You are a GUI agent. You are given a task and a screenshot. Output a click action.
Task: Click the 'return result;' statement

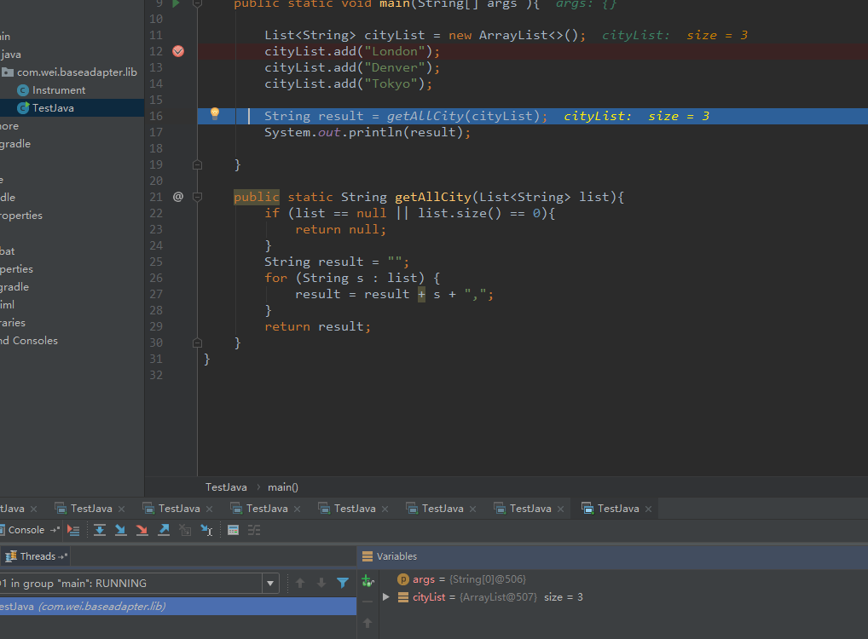point(318,326)
